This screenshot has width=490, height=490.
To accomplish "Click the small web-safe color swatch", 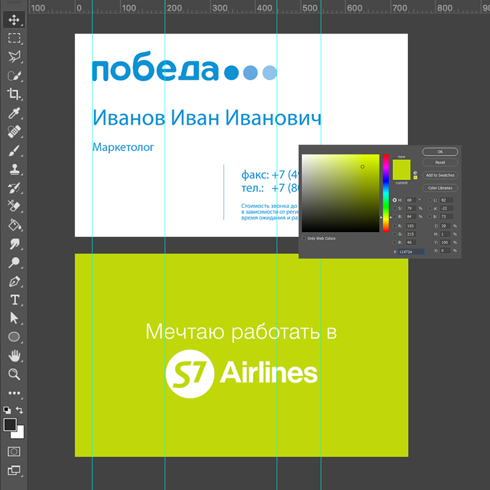I will click(x=415, y=178).
